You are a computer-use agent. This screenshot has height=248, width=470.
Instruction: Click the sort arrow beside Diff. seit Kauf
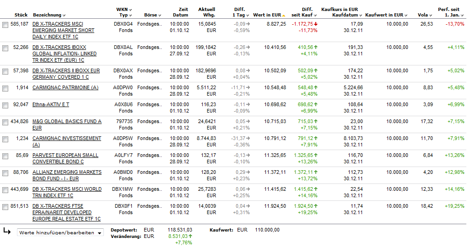(x=316, y=16)
